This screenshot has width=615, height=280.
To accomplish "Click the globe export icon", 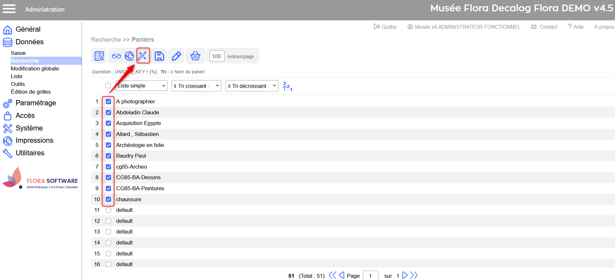I will tap(129, 56).
